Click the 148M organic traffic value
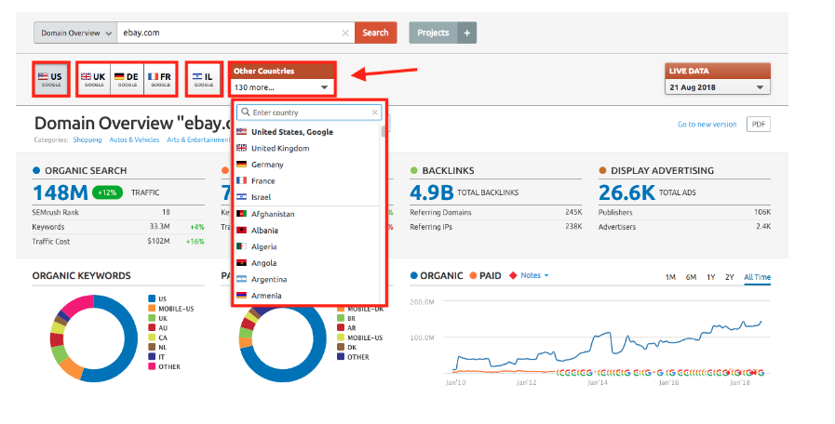Image resolution: width=835 pixels, height=424 pixels. (61, 192)
